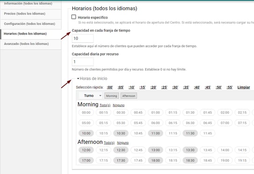Select Ninguno for Afternoon
This screenshot has width=254, height=174.
point(123,143)
